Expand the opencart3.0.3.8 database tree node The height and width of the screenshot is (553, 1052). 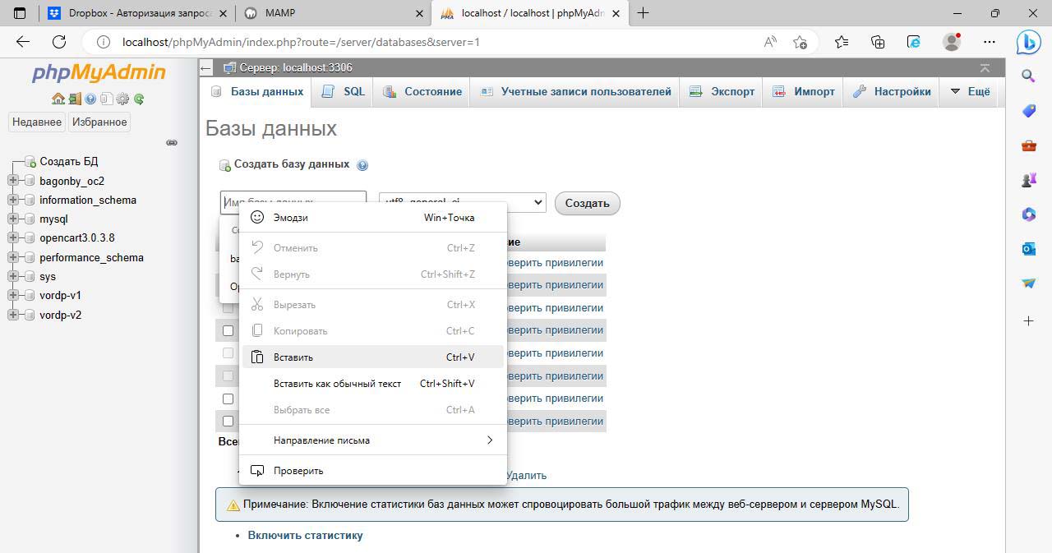pos(13,238)
